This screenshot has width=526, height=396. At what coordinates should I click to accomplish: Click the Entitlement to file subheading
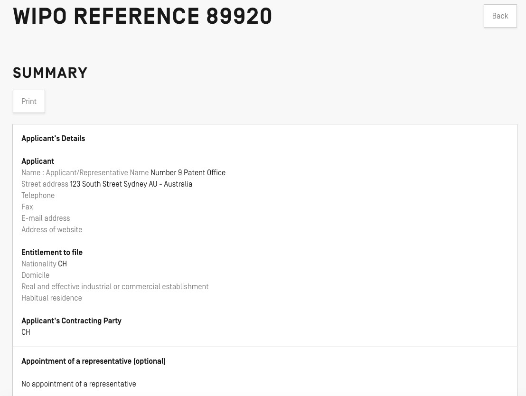coord(52,253)
